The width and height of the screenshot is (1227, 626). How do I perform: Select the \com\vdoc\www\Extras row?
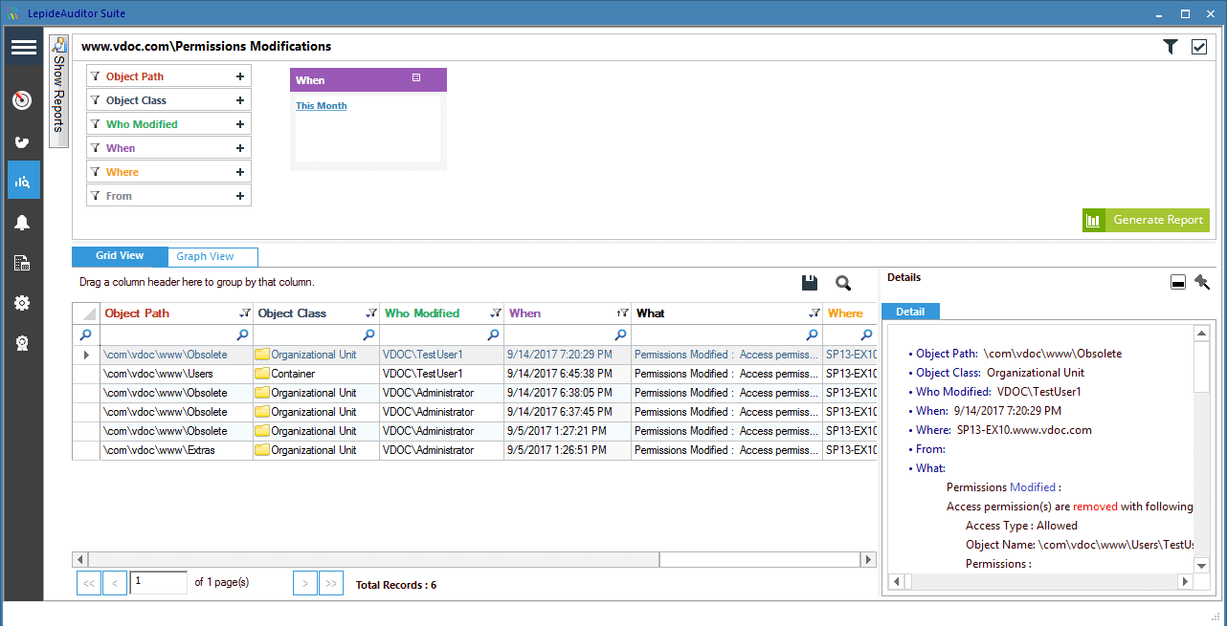[475, 450]
